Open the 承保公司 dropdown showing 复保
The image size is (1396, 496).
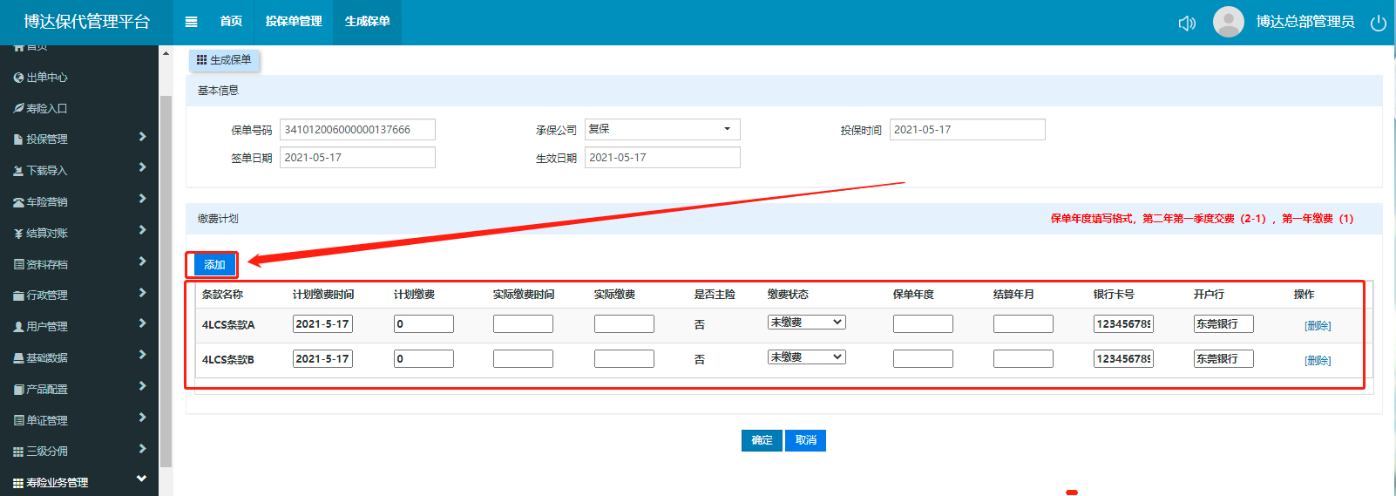(x=662, y=129)
